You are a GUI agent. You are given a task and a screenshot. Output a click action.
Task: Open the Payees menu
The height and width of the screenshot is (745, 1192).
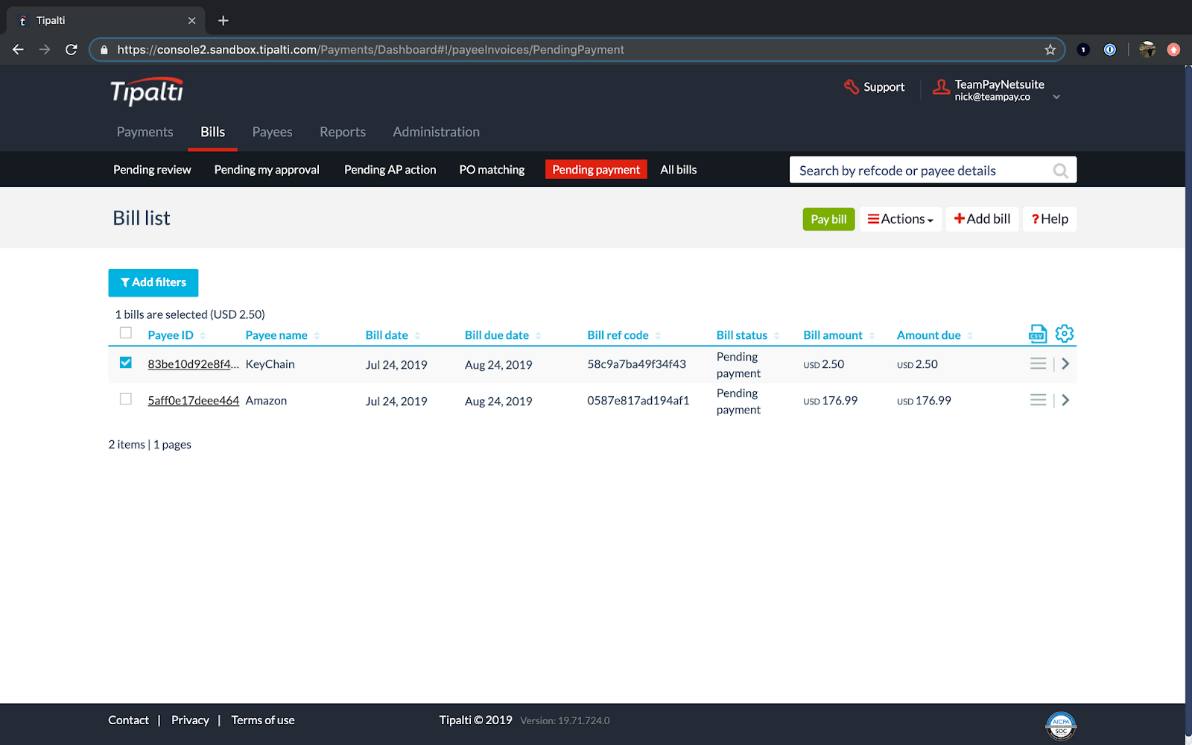[272, 132]
